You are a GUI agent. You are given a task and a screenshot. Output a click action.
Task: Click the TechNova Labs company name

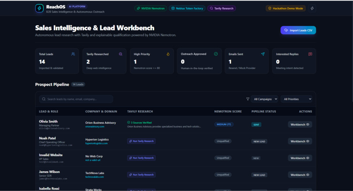click(x=95, y=173)
